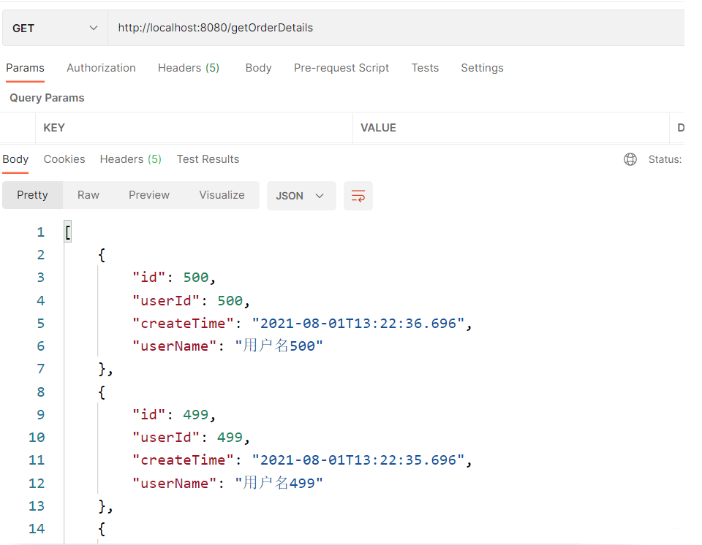
Task: Click the opening bracket on line 1
Action: click(x=67, y=232)
